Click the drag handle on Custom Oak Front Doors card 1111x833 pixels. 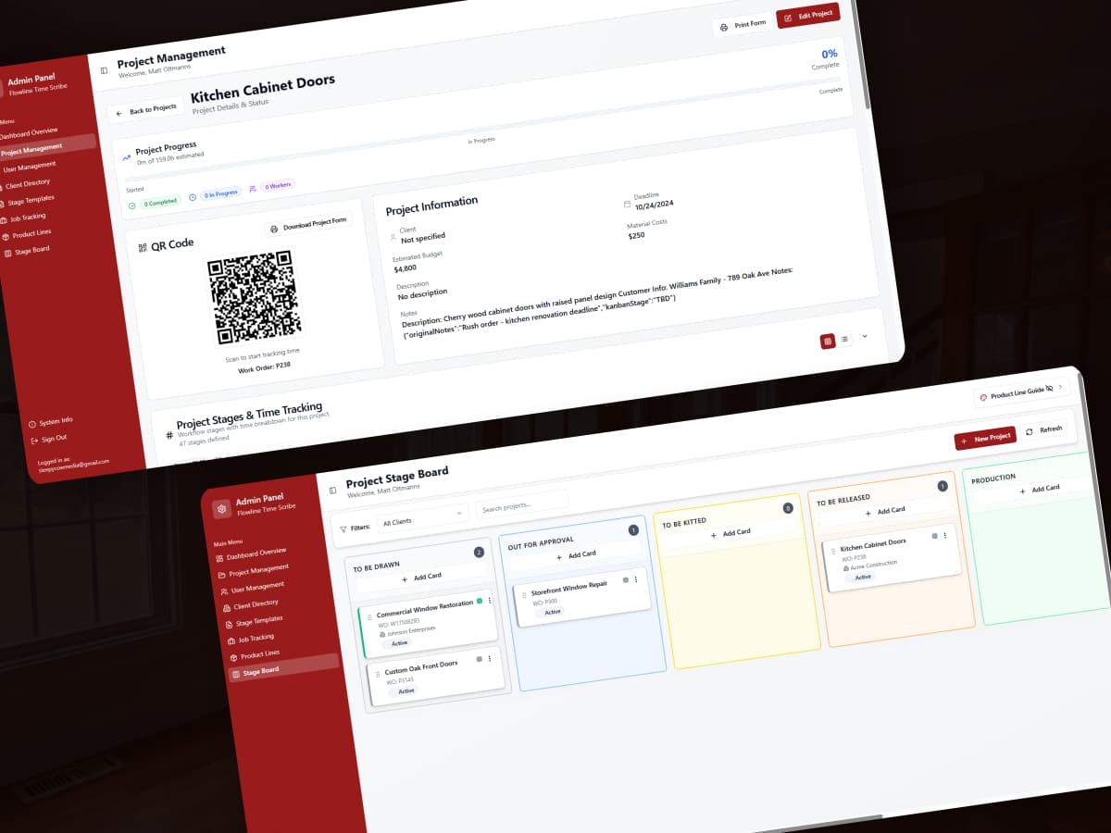pos(378,674)
